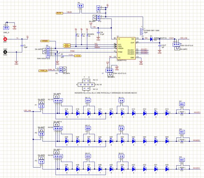This screenshot has height=178, width=204.
Task: Select the R12 pull-up resistor
Action: pyautogui.click(x=81, y=35)
